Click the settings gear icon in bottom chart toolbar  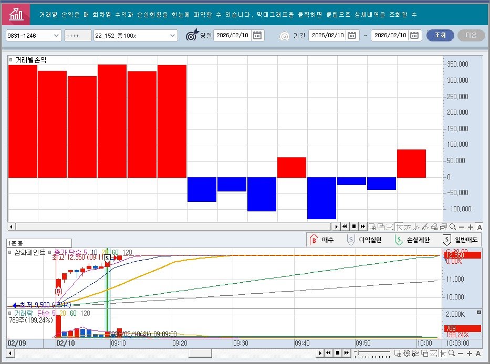pos(406,354)
